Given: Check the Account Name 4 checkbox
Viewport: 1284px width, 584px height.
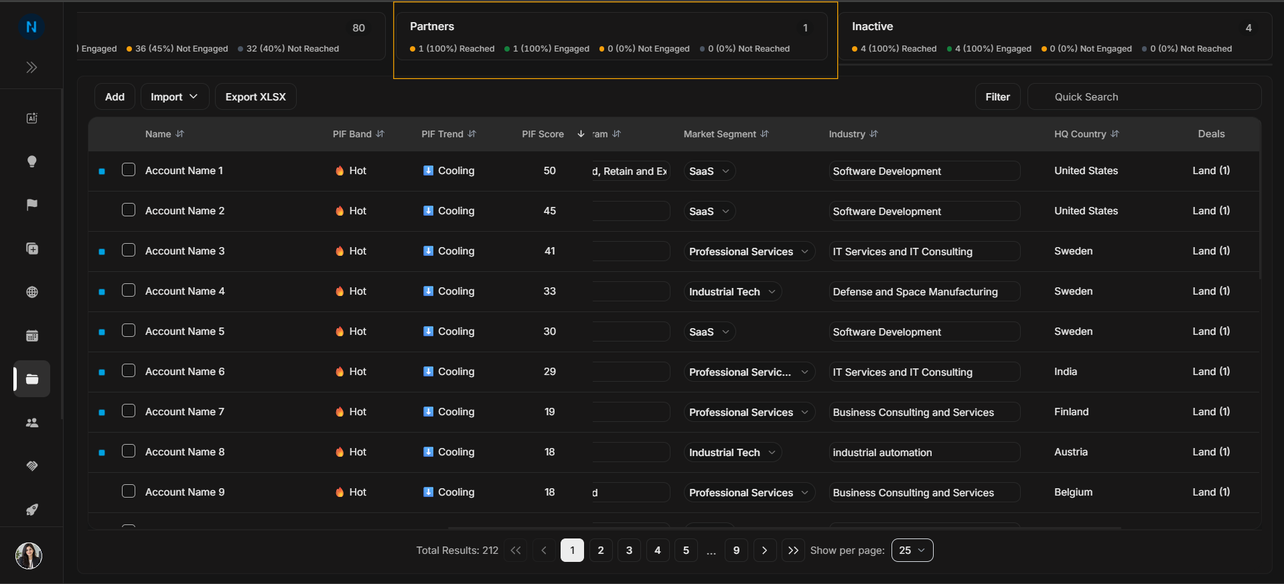Looking at the screenshot, I should pos(129,291).
